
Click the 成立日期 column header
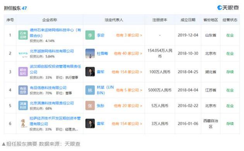(188, 20)
